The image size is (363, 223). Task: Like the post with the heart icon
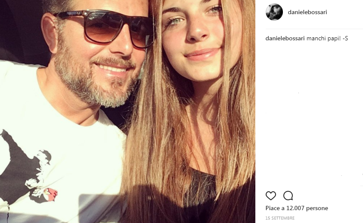pyautogui.click(x=270, y=196)
